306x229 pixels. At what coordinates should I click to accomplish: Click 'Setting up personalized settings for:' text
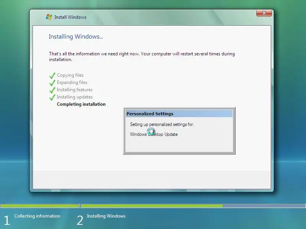pos(162,124)
